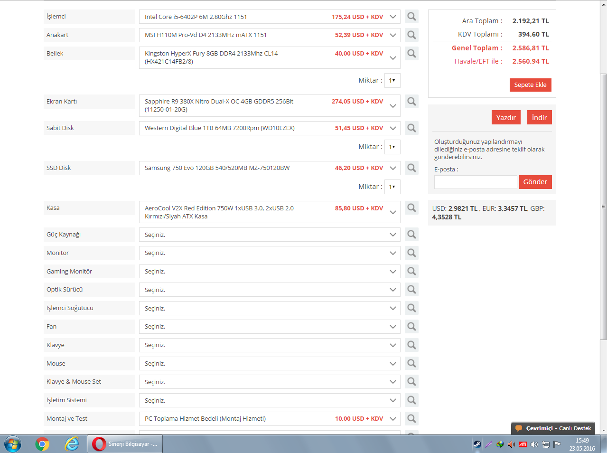Open the Klavye Seçiniz dropdown
Screen dimensions: 607x453
click(270, 345)
